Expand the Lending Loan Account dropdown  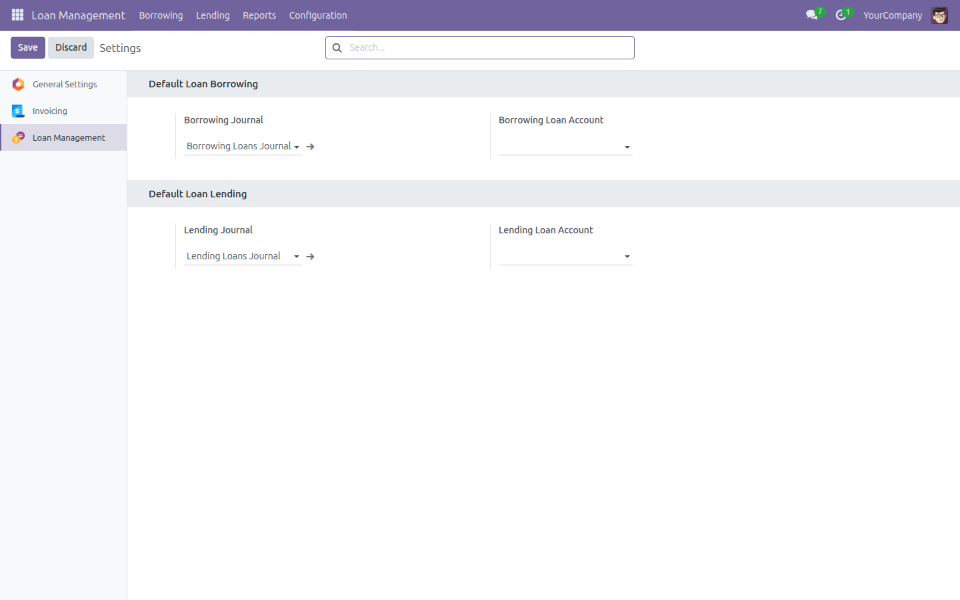627,257
